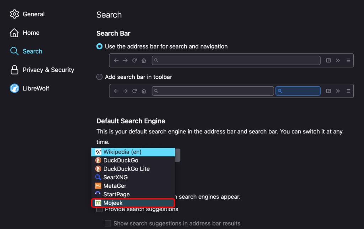Select "Add search bar in toolbar" option

coord(100,77)
